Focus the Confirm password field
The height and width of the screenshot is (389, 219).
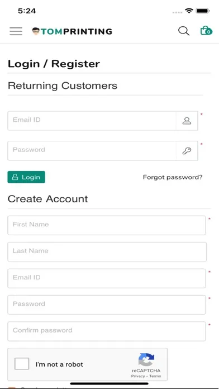tap(107, 331)
